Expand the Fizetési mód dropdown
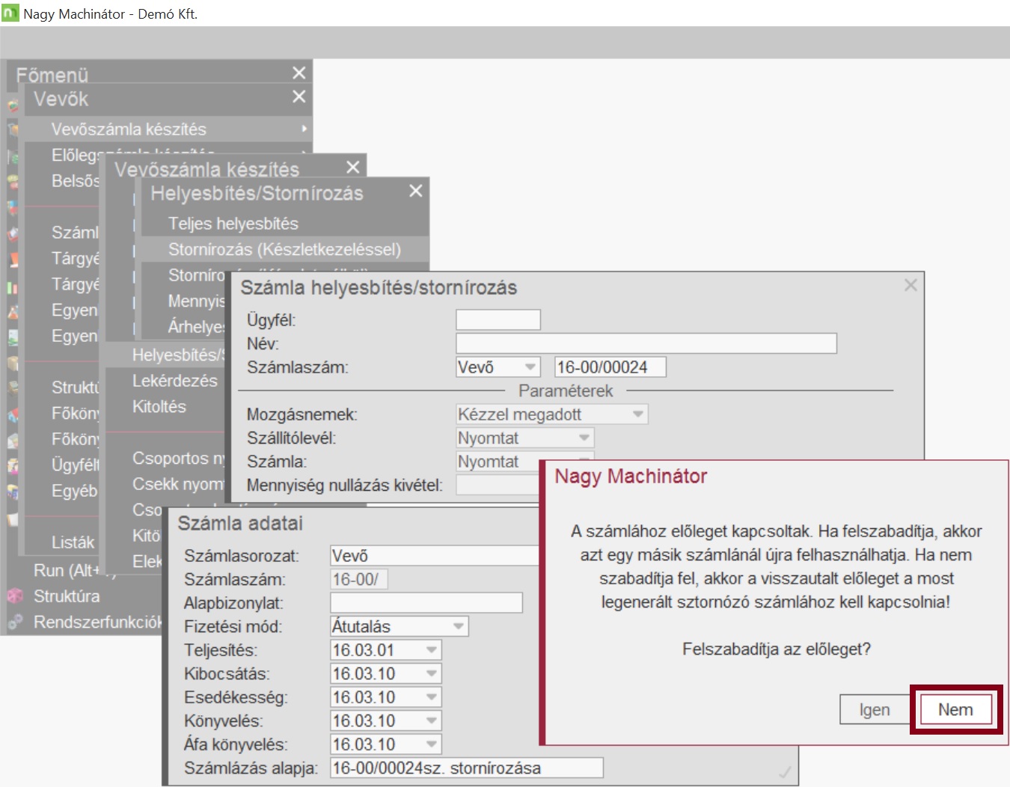The width and height of the screenshot is (1010, 787). pos(459,626)
